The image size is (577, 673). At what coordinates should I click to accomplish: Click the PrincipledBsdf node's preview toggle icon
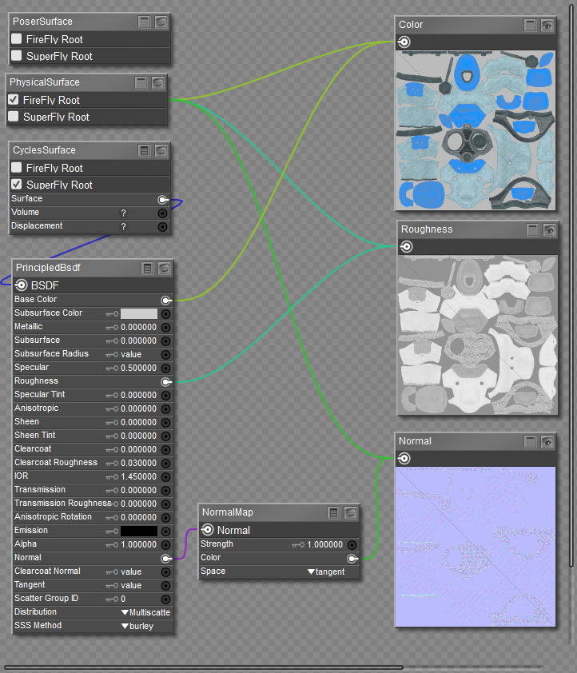pyautogui.click(x=165, y=268)
